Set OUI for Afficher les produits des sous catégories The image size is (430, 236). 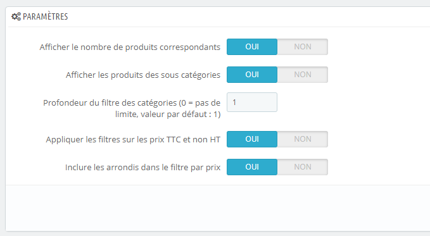(252, 75)
